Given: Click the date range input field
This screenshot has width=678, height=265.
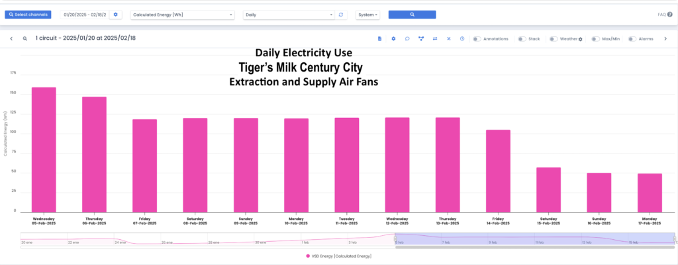Looking at the screenshot, I should (x=85, y=15).
